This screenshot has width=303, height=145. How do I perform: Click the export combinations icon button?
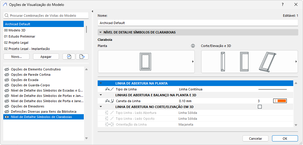tap(82, 57)
